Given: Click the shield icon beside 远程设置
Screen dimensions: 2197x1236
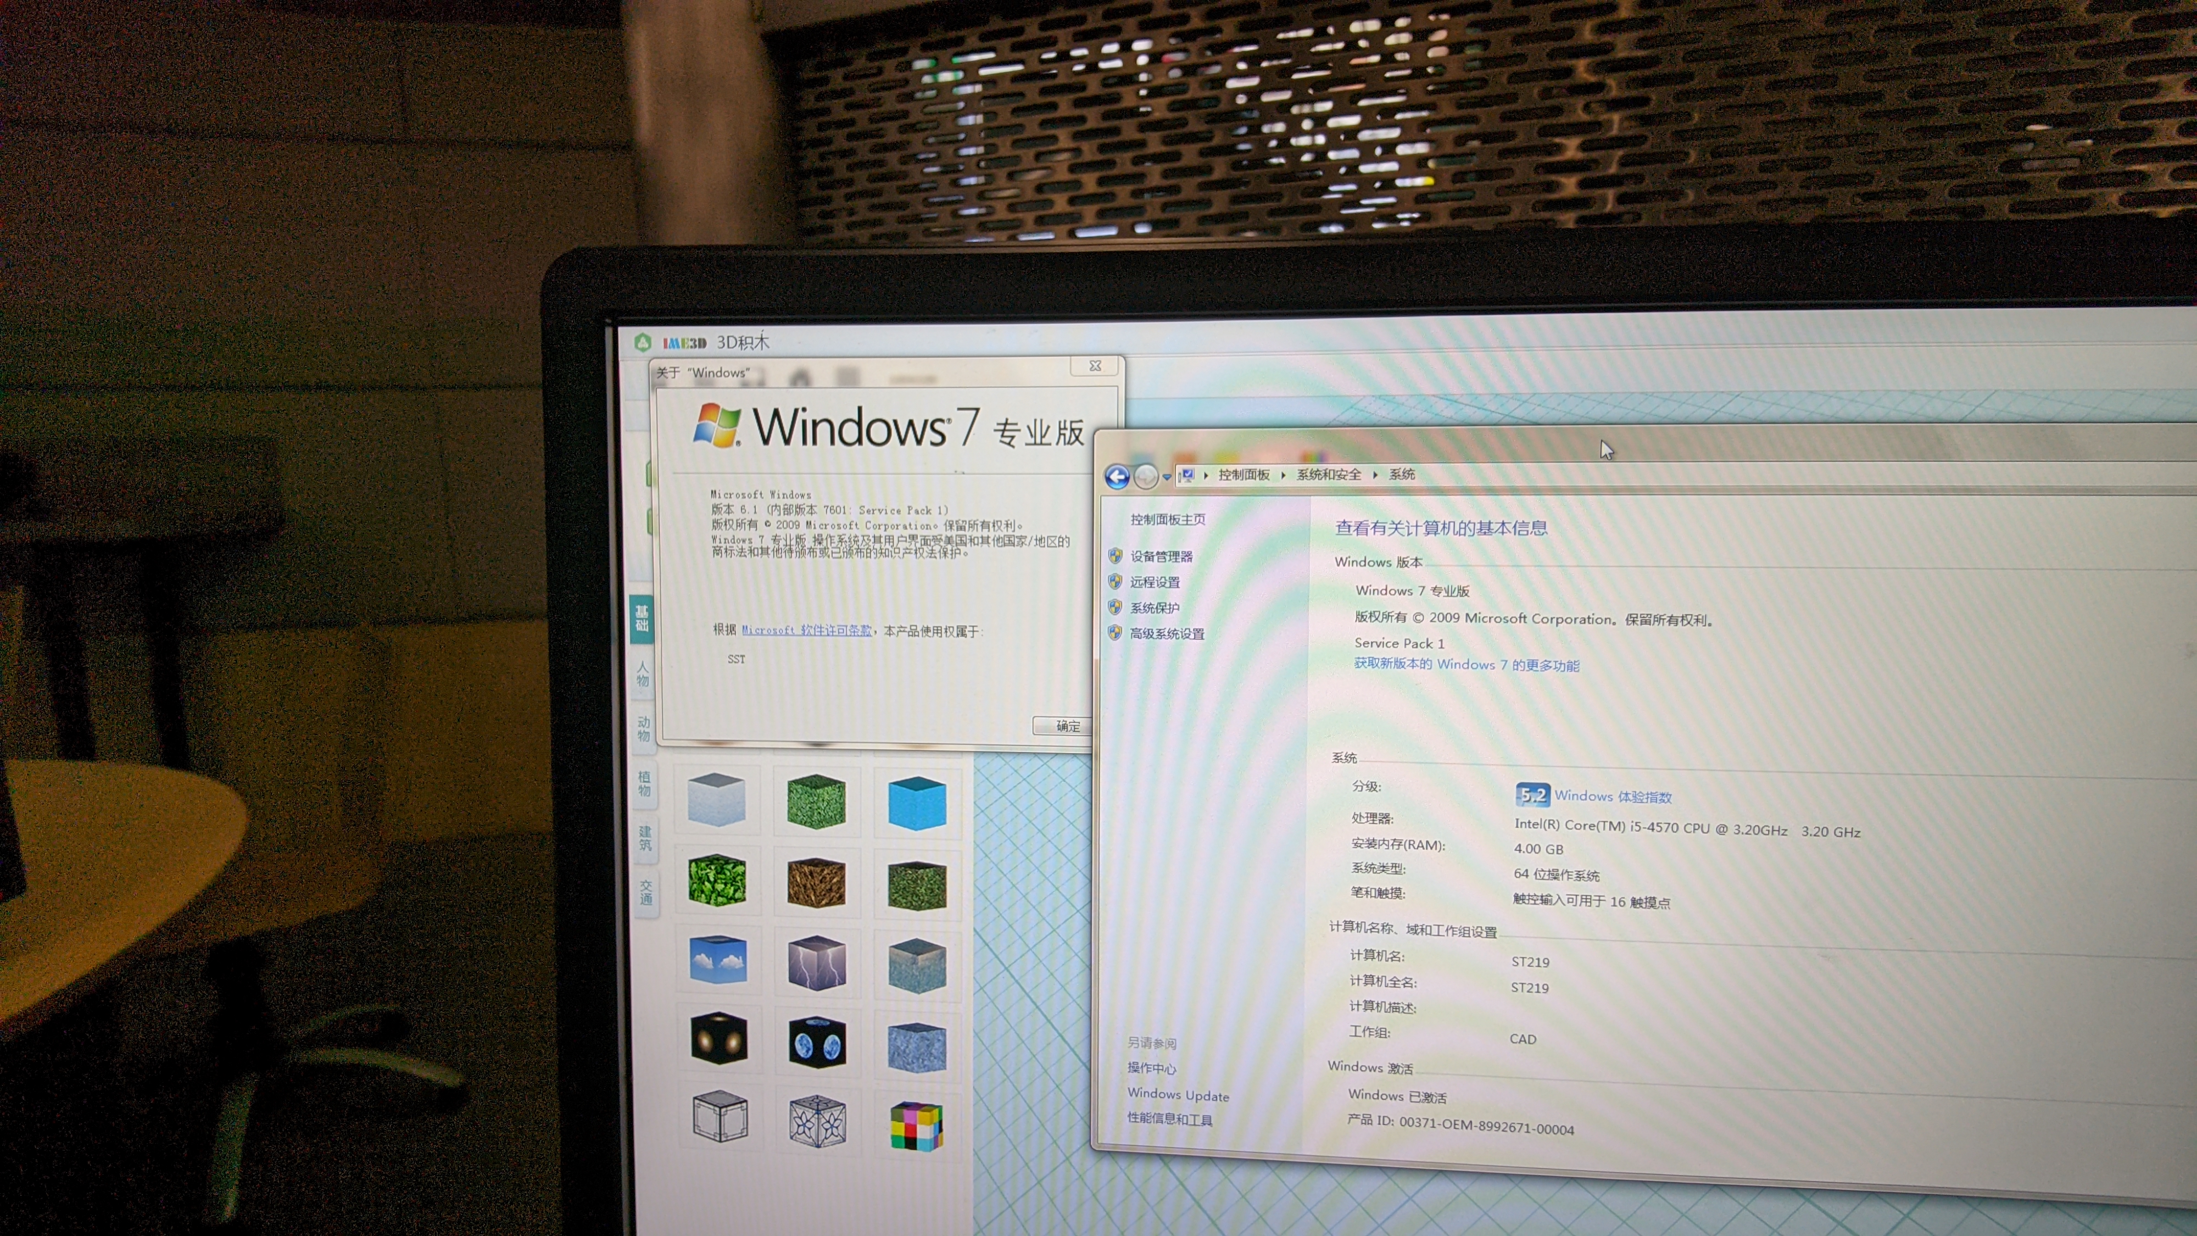Looking at the screenshot, I should pos(1115,581).
